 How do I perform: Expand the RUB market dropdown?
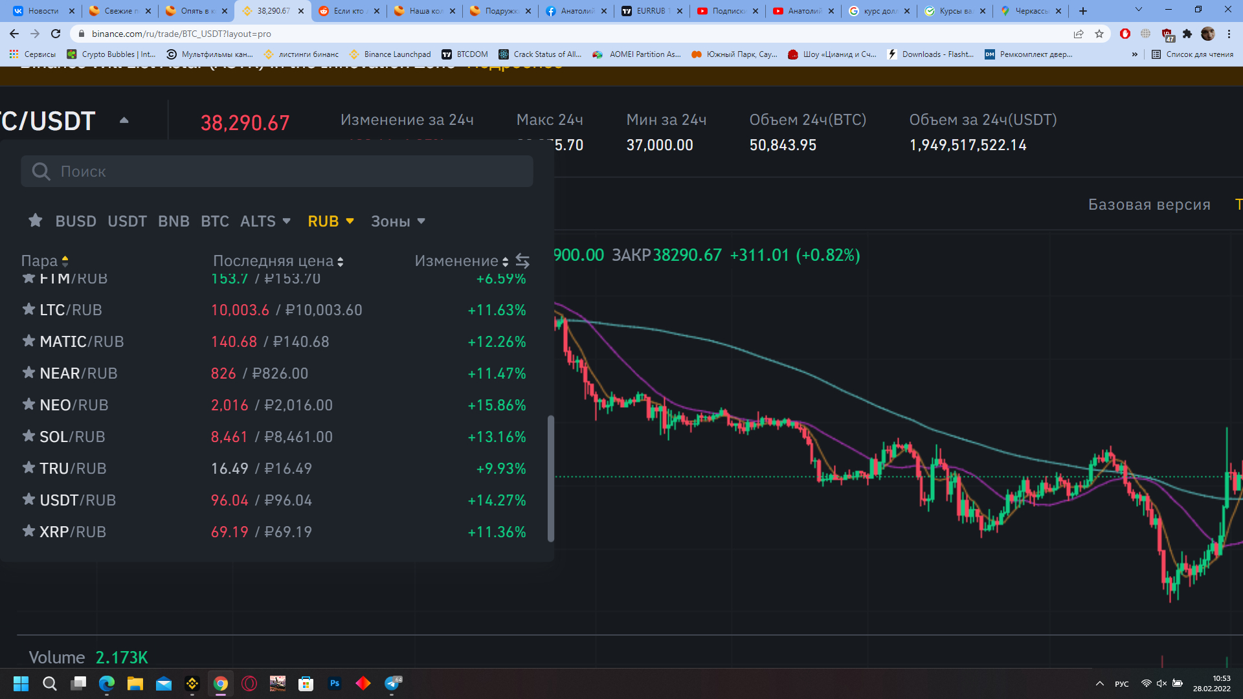tap(331, 221)
